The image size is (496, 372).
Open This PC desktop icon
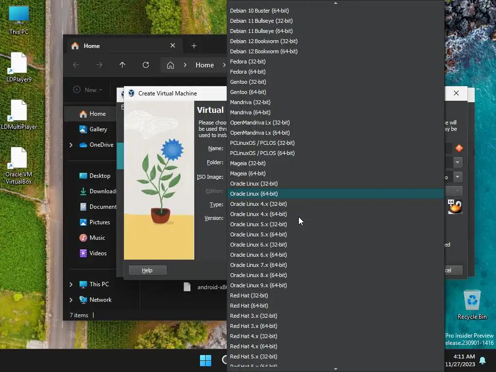(19, 20)
